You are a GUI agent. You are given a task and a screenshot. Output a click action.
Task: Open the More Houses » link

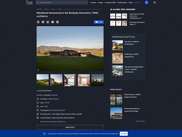(x=141, y=121)
